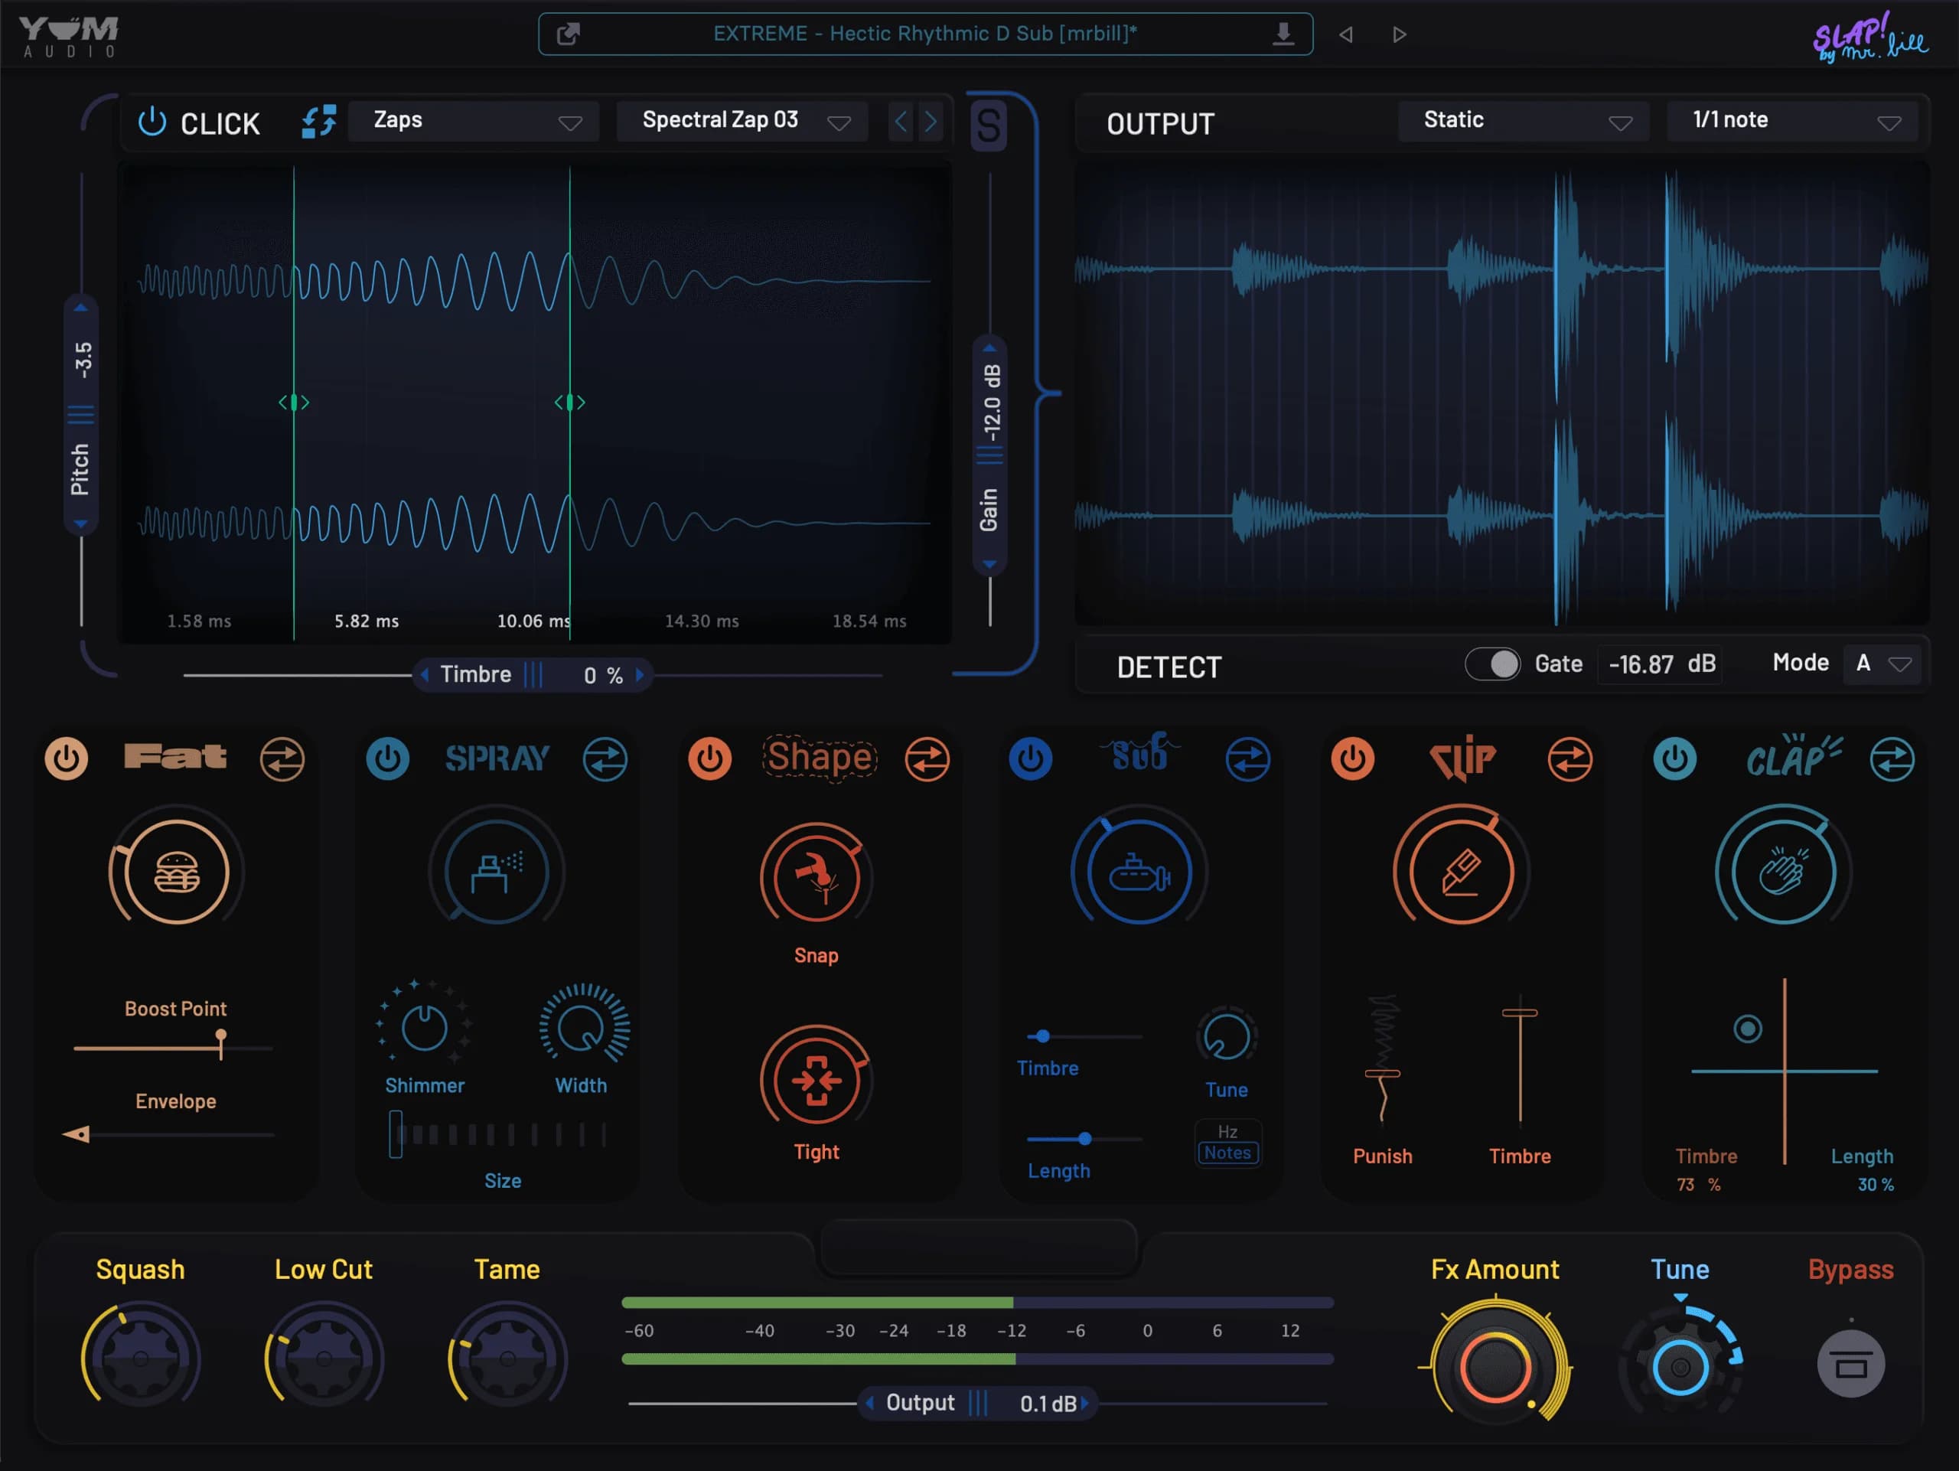Click the clapping hands knob in Clap module
This screenshot has height=1471, width=1959.
coord(1783,872)
